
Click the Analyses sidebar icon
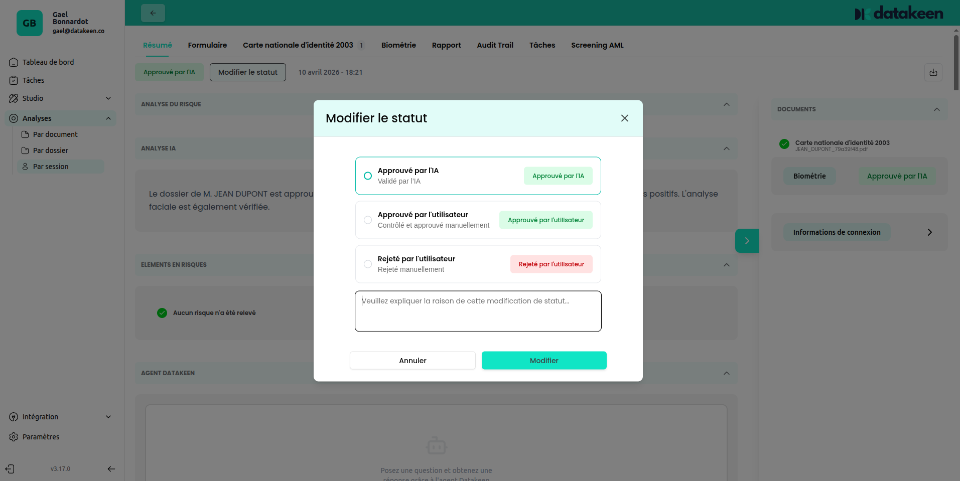click(13, 118)
